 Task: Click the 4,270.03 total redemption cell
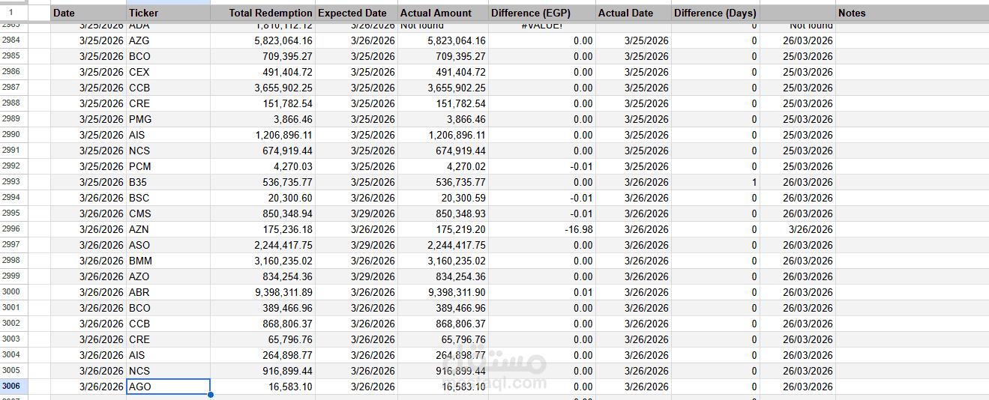262,166
